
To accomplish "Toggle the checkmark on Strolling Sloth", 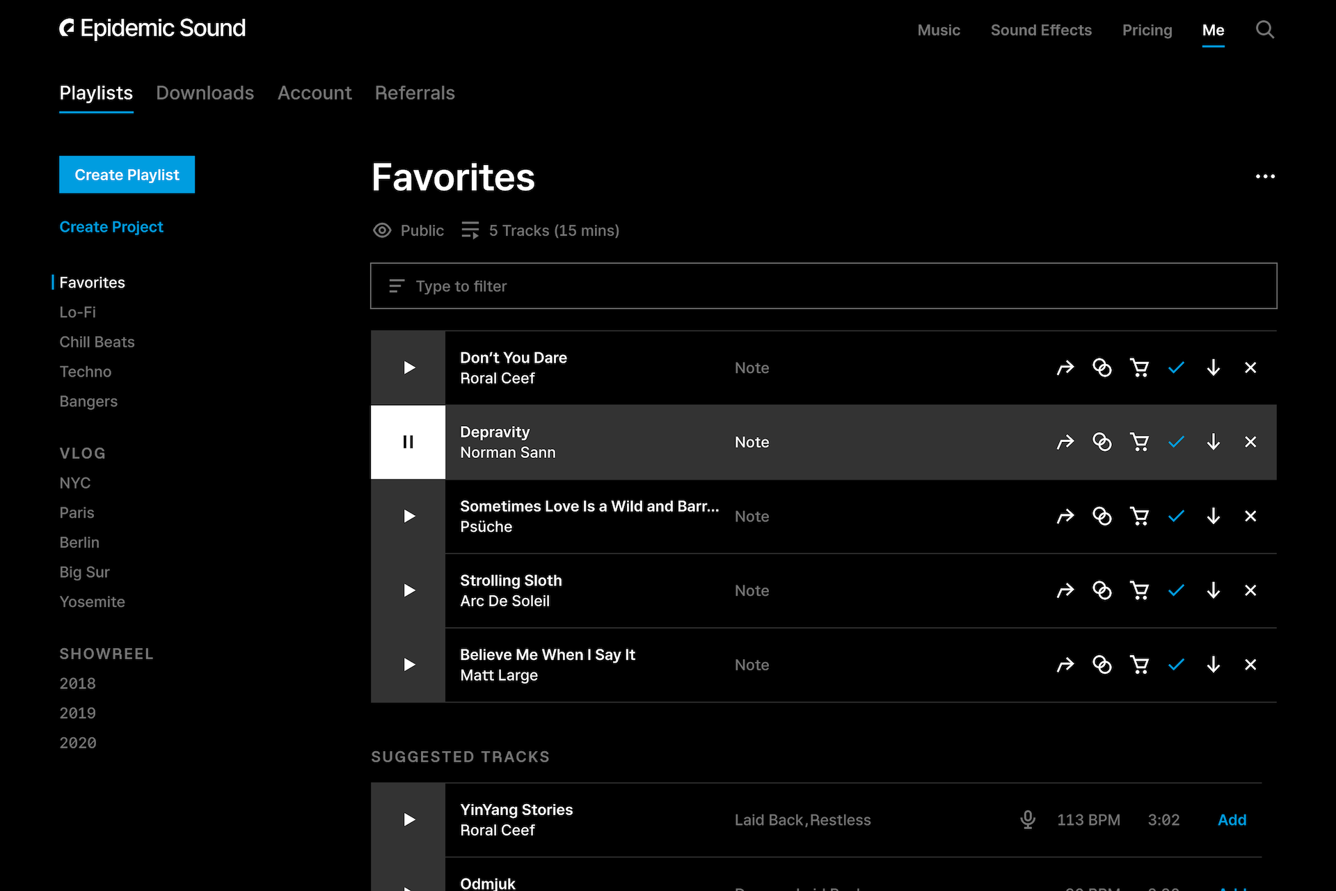I will (1176, 590).
